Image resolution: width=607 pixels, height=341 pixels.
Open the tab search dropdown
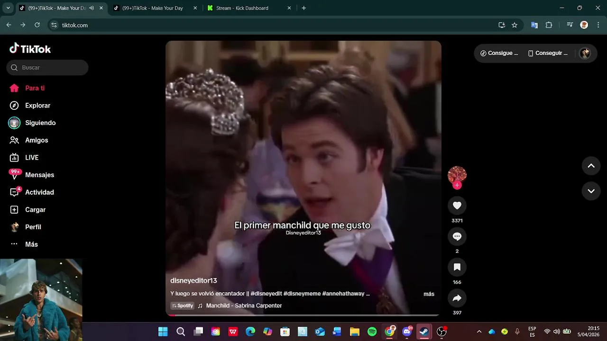tap(8, 8)
